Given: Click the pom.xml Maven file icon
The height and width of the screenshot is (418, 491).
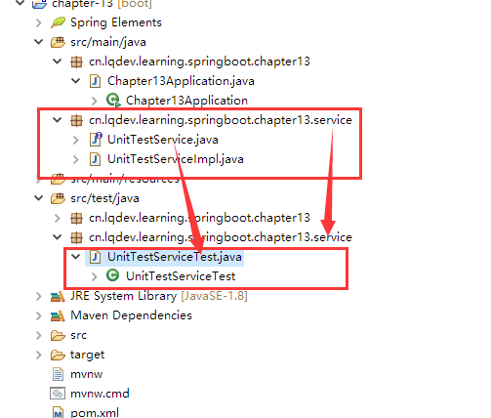Looking at the screenshot, I should (x=58, y=413).
